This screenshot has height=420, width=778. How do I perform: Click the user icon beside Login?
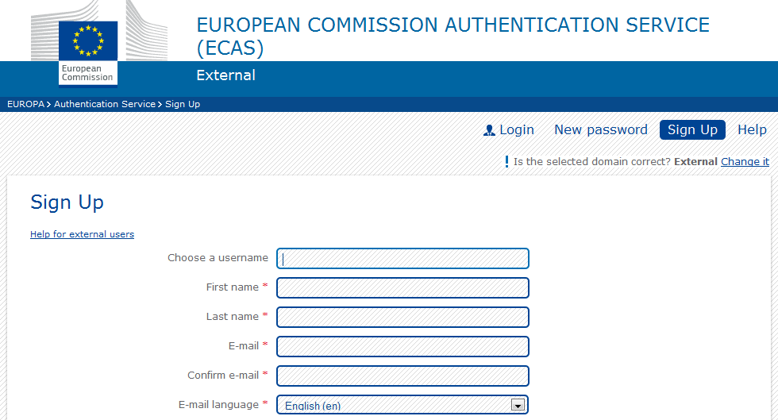click(x=489, y=130)
